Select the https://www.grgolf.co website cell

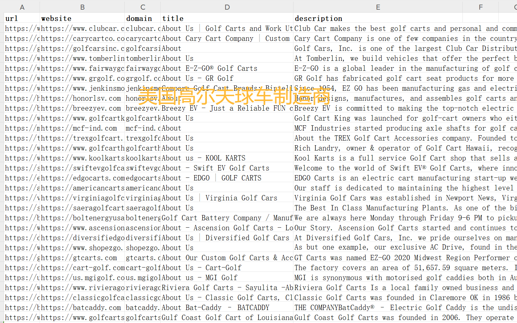pos(82,78)
